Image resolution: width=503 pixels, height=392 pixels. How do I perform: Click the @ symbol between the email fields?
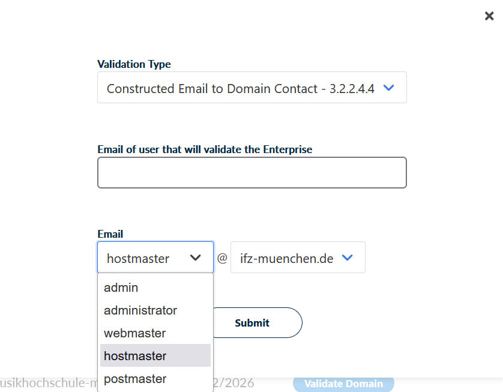coord(222,258)
